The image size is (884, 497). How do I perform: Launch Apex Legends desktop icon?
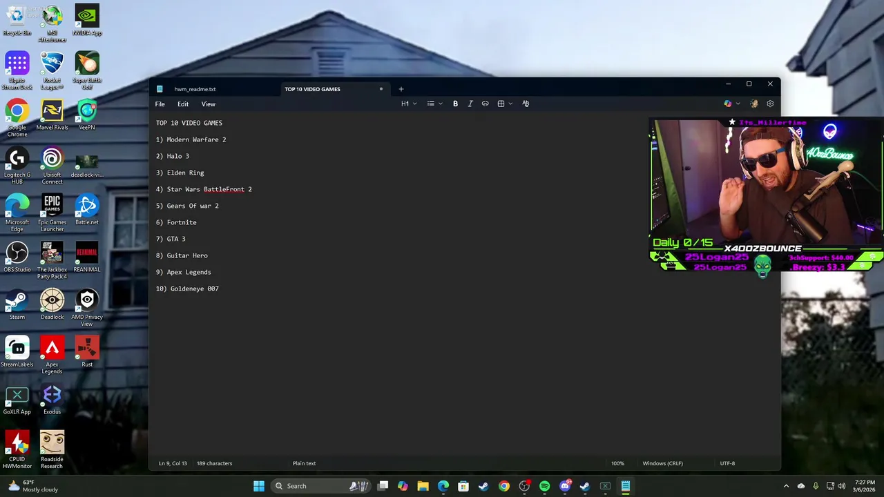(x=52, y=355)
